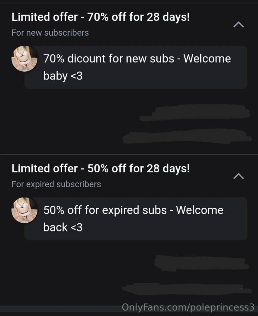The height and width of the screenshot is (316, 258).
Task: Click the lower redacted bar under the 50% offer
Action: tap(187, 289)
